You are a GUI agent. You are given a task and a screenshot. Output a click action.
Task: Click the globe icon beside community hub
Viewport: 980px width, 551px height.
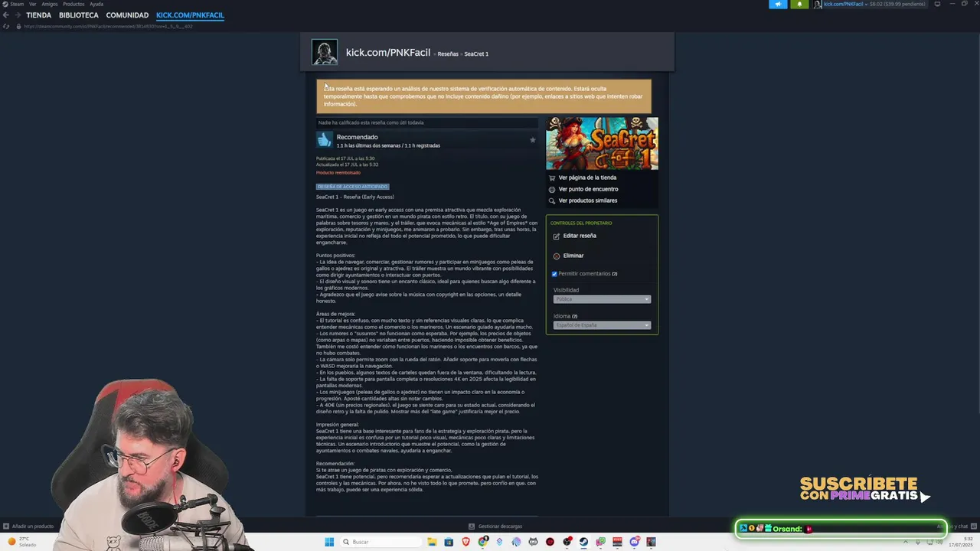pos(552,189)
